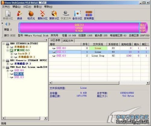Open the 硬盘(D) menu

(17, 7)
